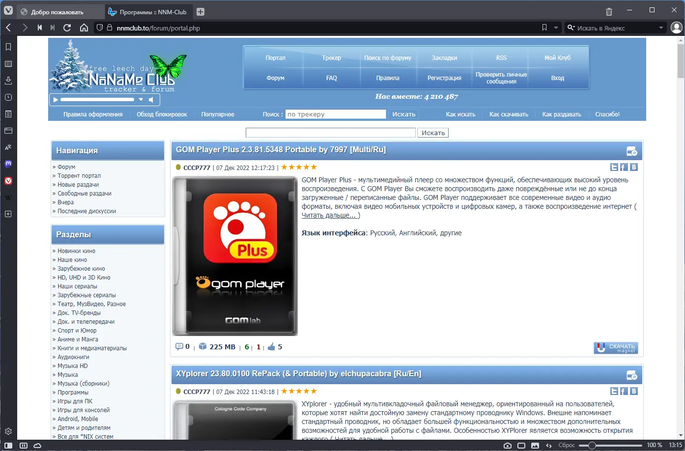Open the Translate side panel

(8, 147)
